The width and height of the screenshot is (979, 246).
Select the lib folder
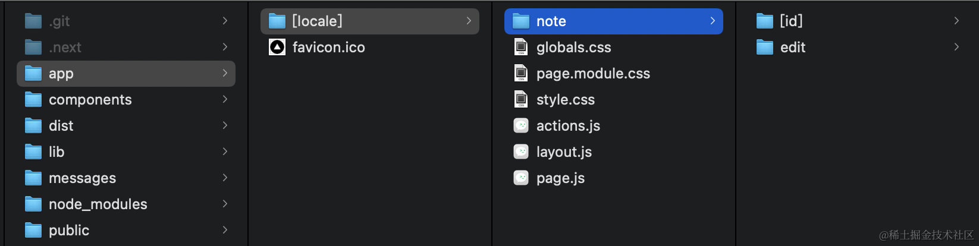point(57,152)
